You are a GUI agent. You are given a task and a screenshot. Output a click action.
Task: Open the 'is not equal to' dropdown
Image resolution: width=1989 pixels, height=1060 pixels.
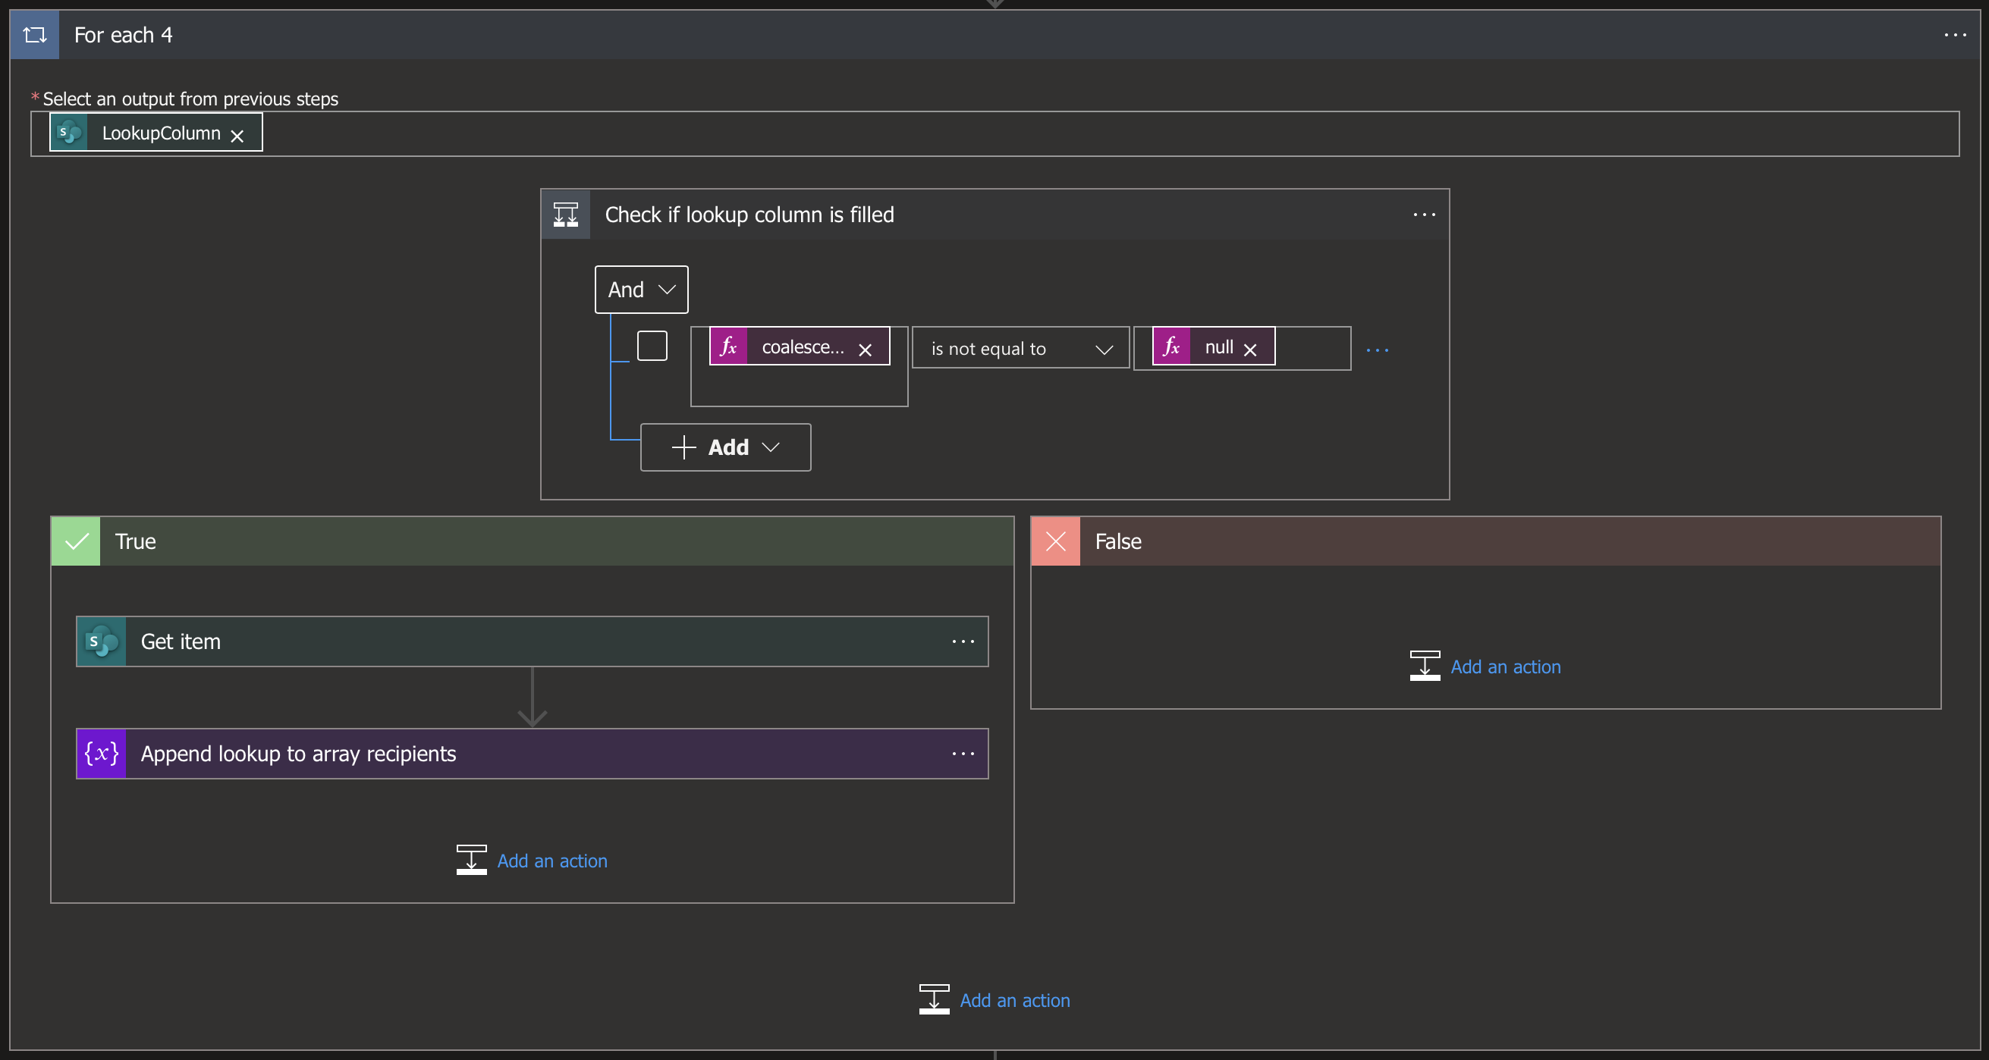point(1020,349)
